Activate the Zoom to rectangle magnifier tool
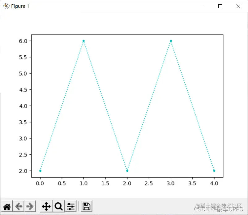The height and width of the screenshot is (215, 248). pos(58,206)
